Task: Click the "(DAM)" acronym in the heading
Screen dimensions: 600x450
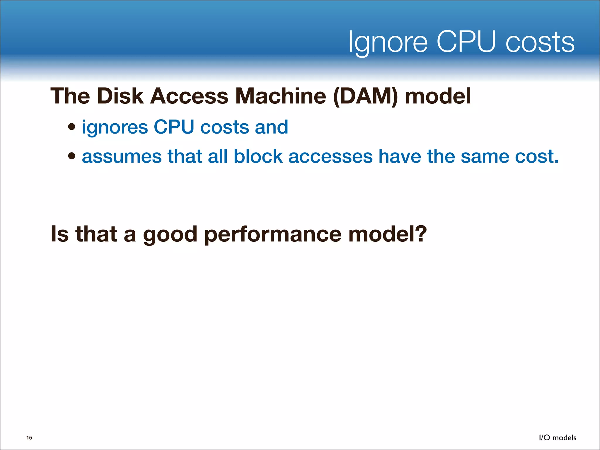Action: 365,96
